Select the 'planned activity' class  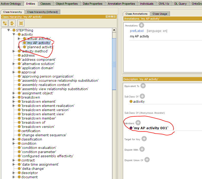coord(40,47)
